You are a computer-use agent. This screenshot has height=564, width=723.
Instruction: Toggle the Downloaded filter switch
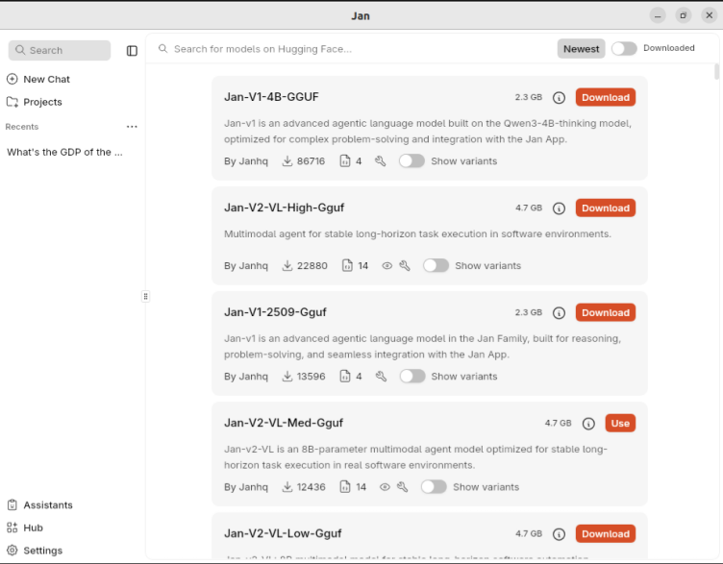point(624,48)
